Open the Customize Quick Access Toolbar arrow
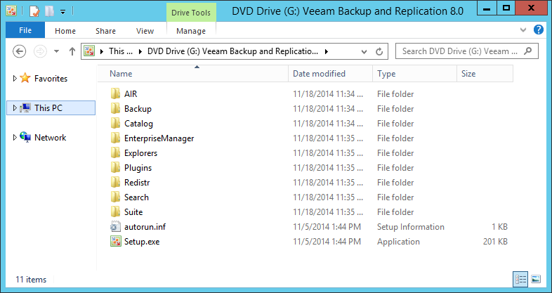The height and width of the screenshot is (293, 552). click(63, 12)
